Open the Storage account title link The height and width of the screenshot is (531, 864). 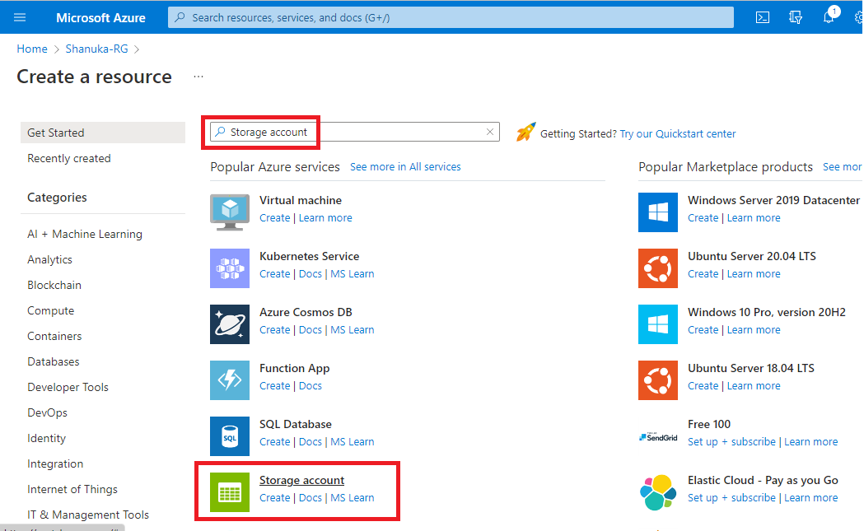[x=302, y=480]
